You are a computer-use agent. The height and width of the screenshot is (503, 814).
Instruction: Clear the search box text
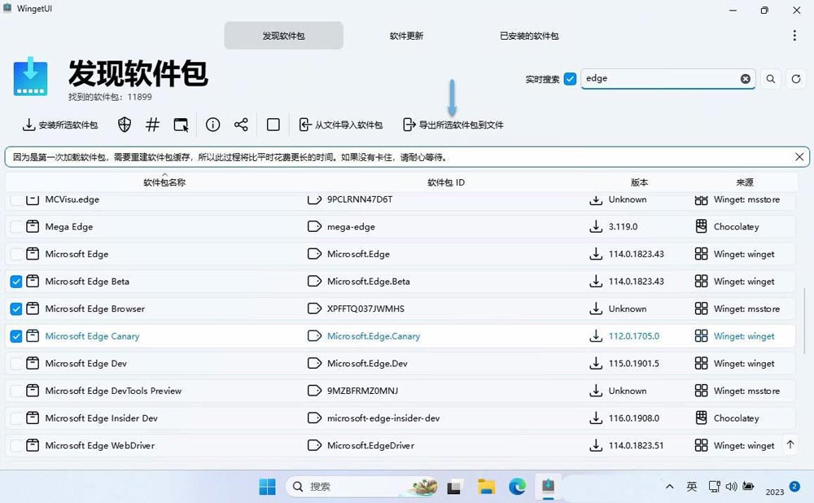click(x=745, y=79)
